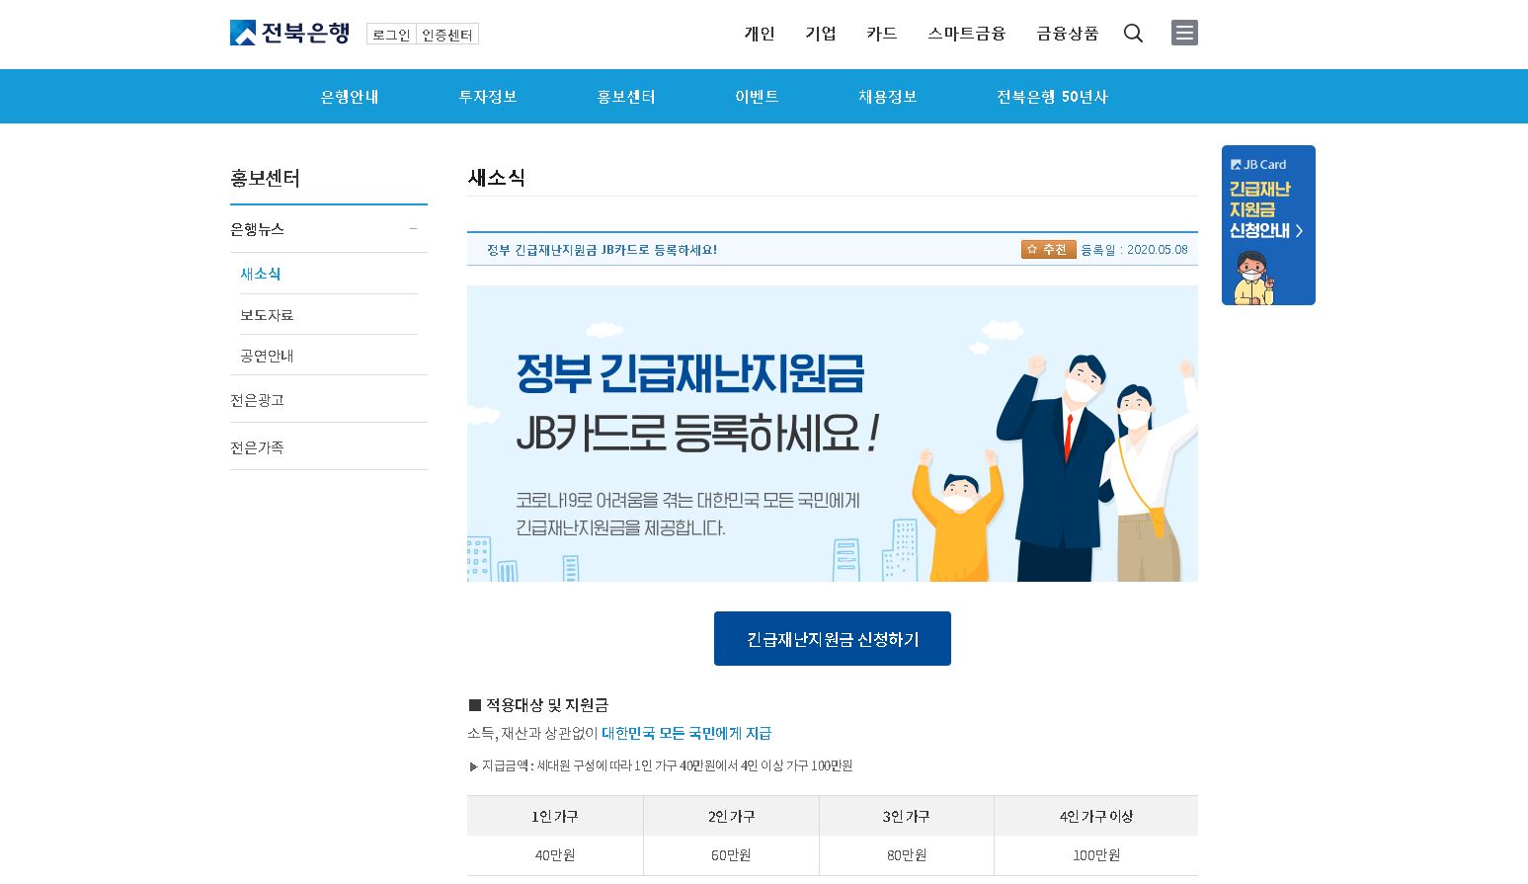This screenshot has width=1528, height=884.
Task: Select 기업 in top navigation
Action: coord(821,34)
